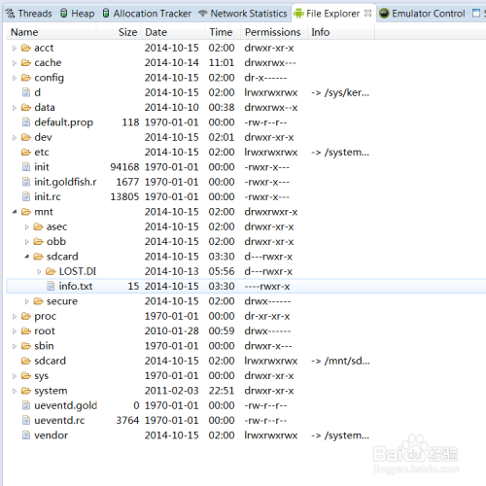Open the Allocation Tracker tab
486x486 pixels.
147,14
